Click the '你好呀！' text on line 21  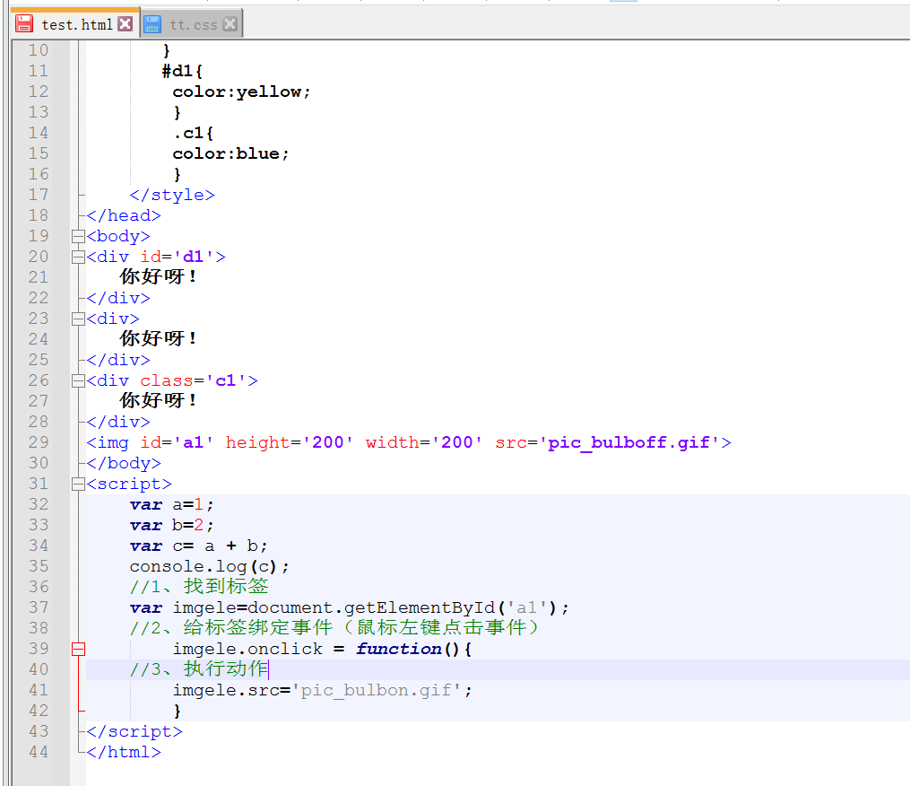coord(159,277)
